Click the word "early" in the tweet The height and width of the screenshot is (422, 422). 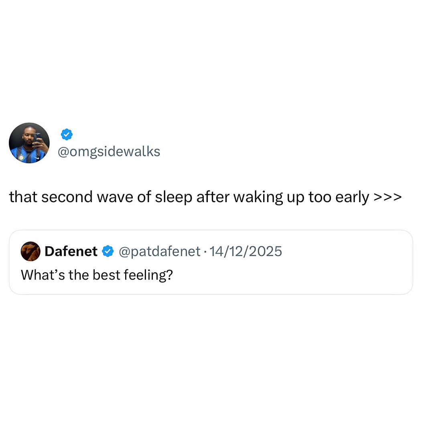coord(352,197)
